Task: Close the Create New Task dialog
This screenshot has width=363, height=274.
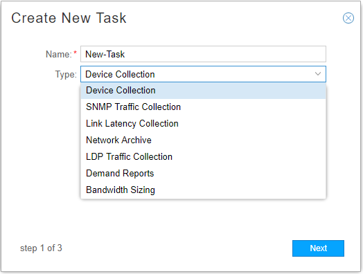Action: click(x=348, y=18)
